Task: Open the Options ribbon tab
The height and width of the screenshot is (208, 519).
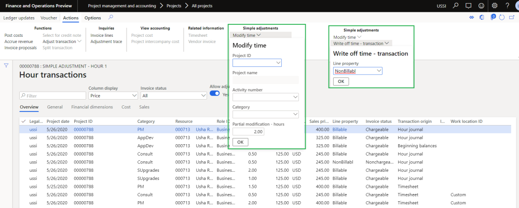Action: [x=92, y=18]
